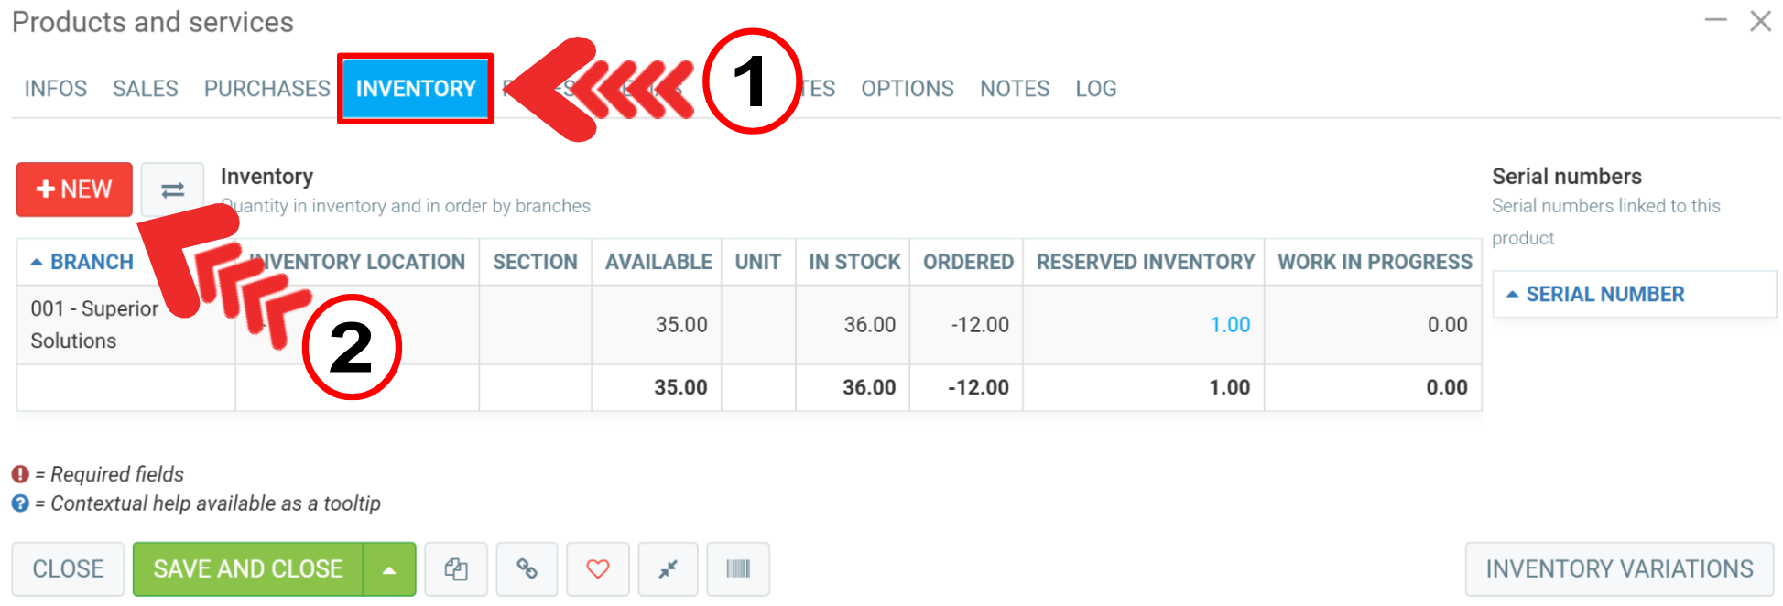Image resolution: width=1783 pixels, height=606 pixels.
Task: Click the red heart favorite icon
Action: pyautogui.click(x=597, y=569)
